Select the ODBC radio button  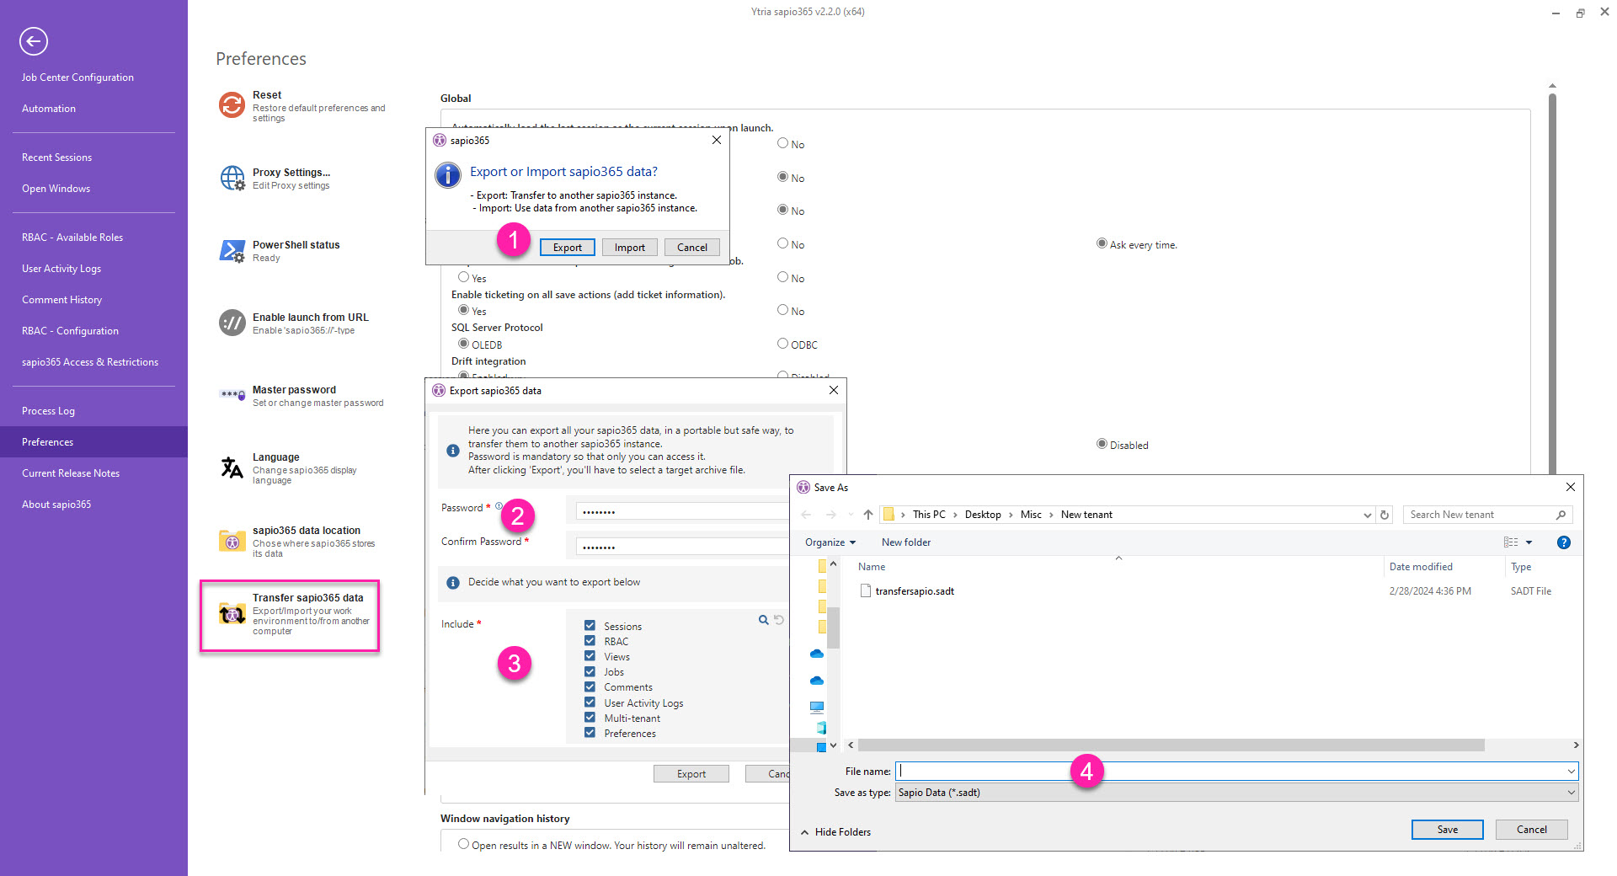[782, 344]
